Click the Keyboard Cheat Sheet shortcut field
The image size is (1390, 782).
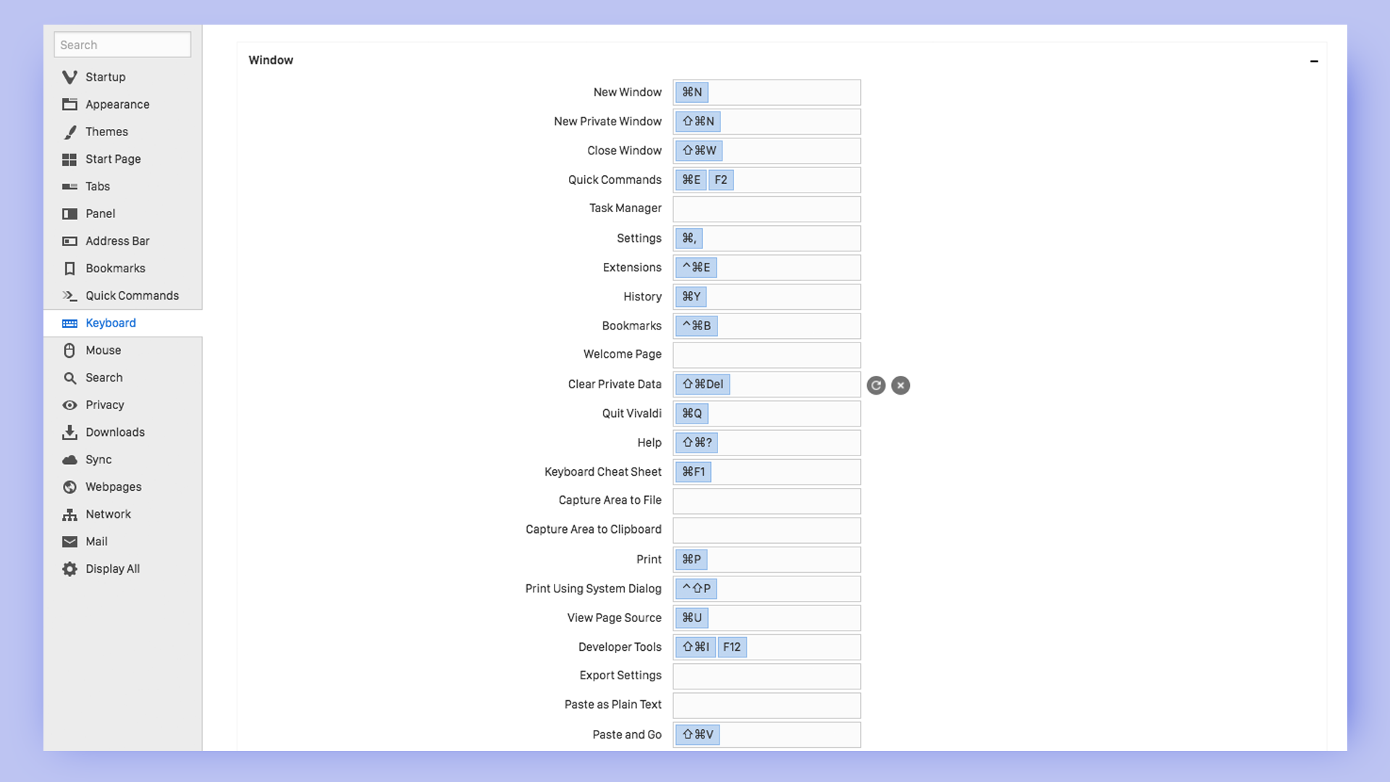point(766,471)
